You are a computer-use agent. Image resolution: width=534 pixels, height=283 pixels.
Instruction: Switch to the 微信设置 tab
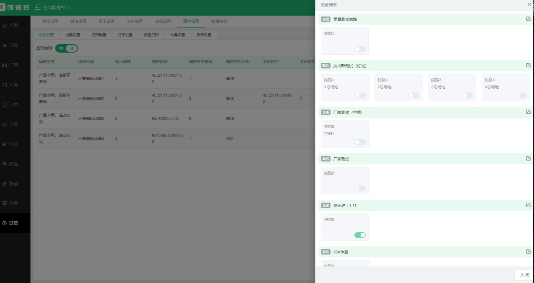coord(78,21)
